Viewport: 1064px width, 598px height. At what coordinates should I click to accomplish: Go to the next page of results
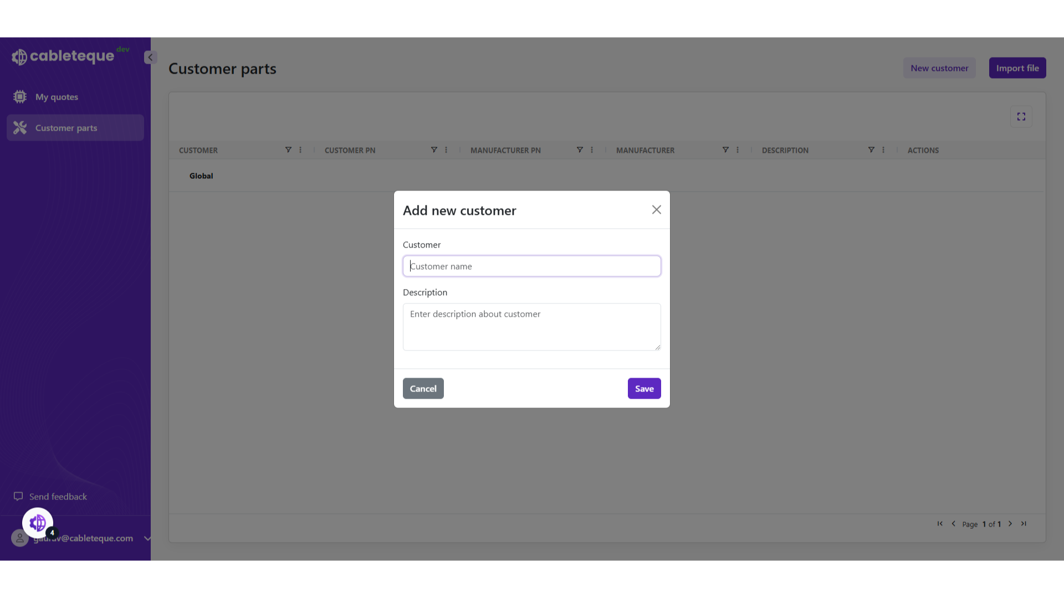pos(1010,524)
